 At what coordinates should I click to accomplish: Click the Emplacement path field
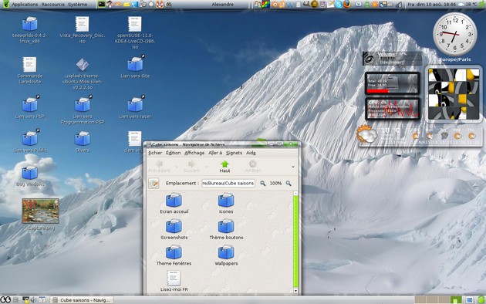pyautogui.click(x=228, y=183)
